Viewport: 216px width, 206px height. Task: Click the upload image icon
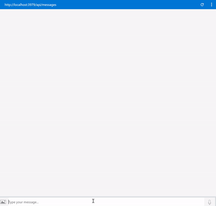pos(3,202)
